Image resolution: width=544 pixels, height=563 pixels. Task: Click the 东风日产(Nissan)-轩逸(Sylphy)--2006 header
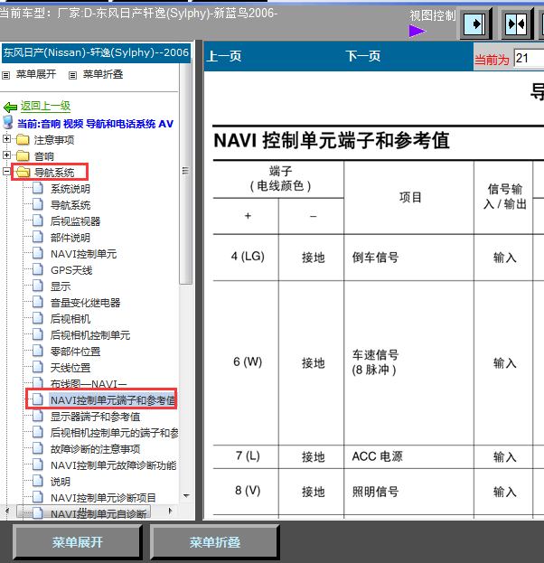(96, 52)
